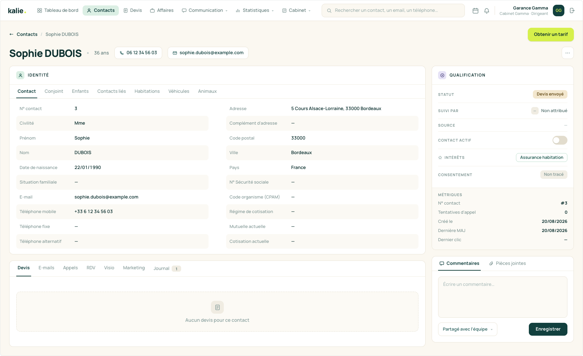
Task: Click the Pays value France
Action: pos(298,168)
